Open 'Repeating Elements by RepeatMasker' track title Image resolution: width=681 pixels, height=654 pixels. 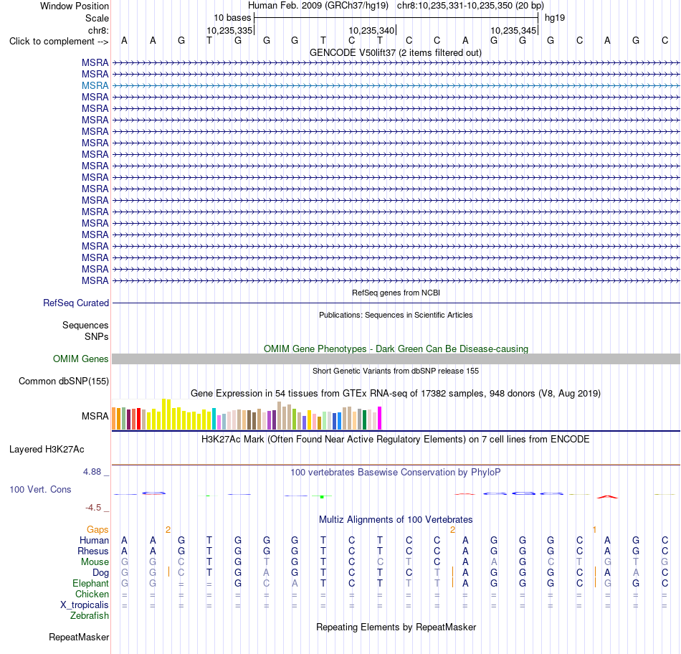[396, 627]
